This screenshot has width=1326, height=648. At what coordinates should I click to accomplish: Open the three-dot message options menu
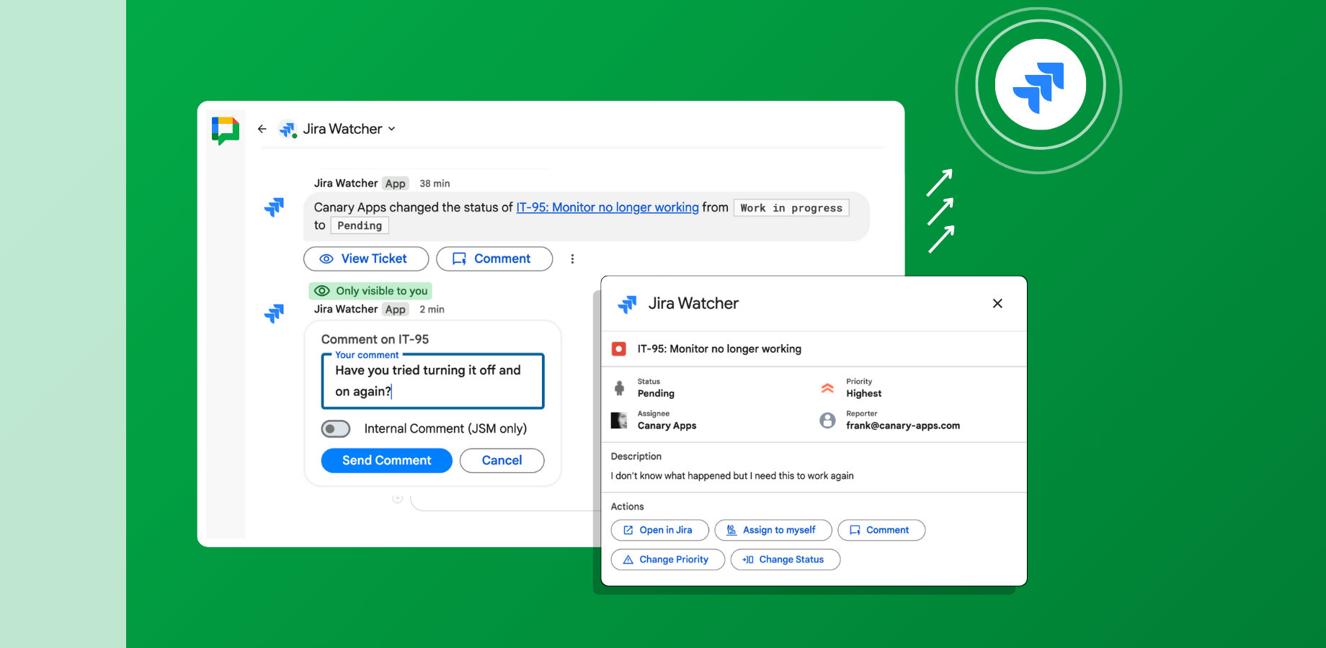coord(573,258)
